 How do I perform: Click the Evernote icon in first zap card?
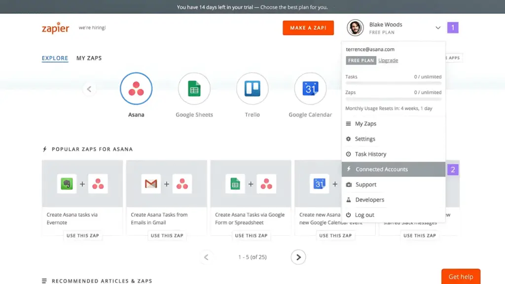67,184
